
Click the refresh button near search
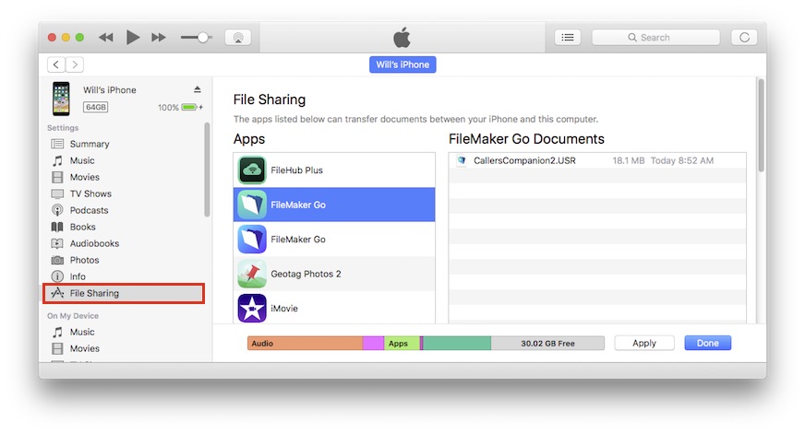tap(743, 38)
